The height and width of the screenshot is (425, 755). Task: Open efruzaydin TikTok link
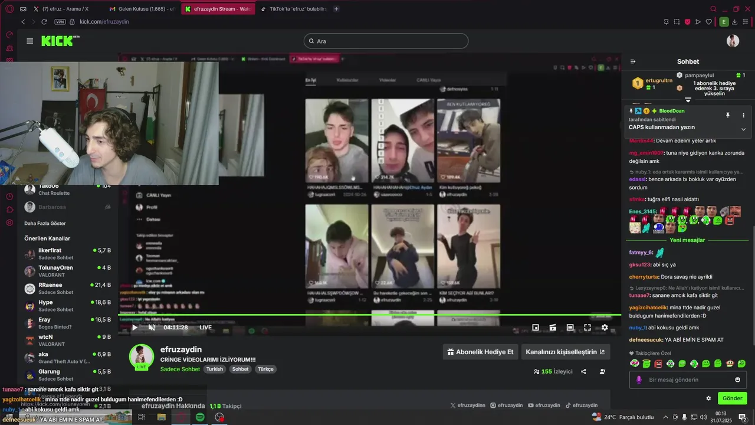[x=582, y=405]
